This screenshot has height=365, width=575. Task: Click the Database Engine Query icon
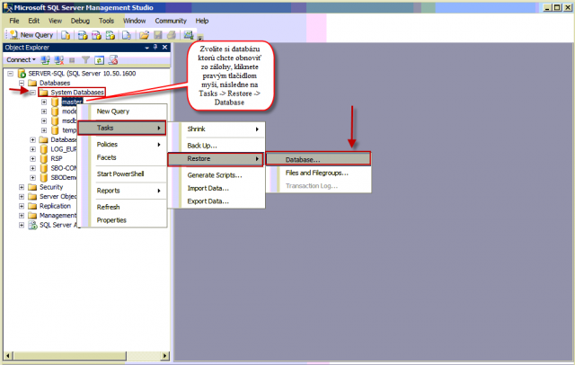(66, 35)
